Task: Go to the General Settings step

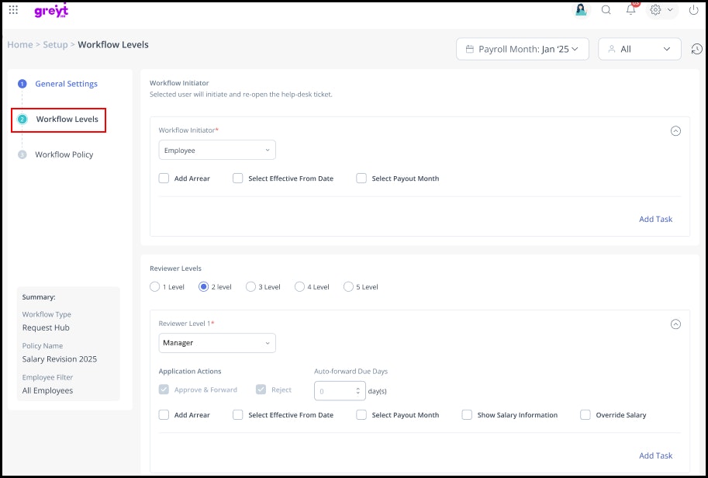Action: coord(66,84)
